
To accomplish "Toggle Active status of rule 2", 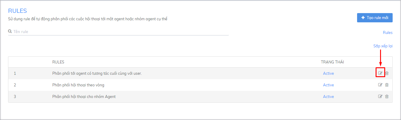I will pos(328,85).
